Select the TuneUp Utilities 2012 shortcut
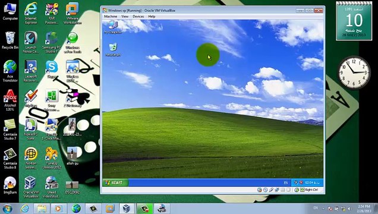This screenshot has width=378, height=214. click(x=52, y=158)
